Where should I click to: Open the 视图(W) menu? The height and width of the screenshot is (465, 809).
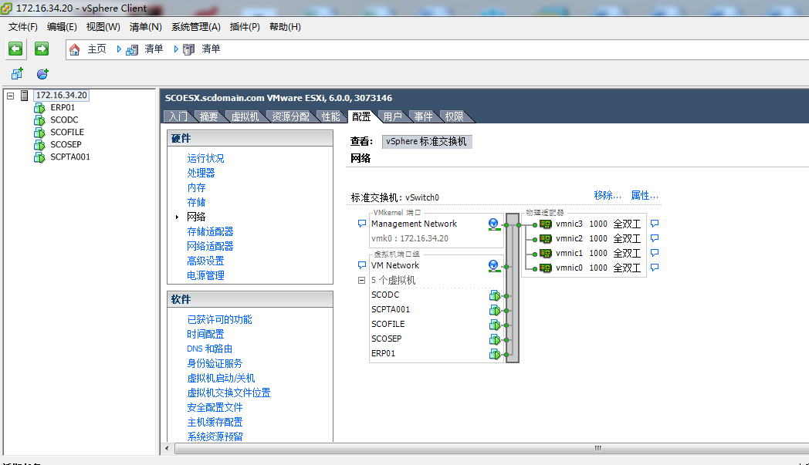103,27
